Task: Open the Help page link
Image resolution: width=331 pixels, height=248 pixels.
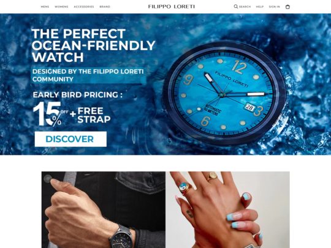Action: 260,7
